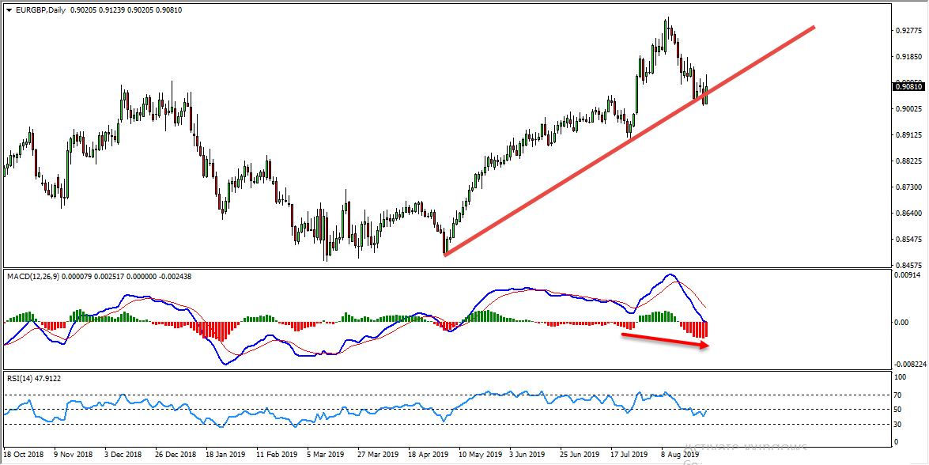The height and width of the screenshot is (465, 929).
Task: Click the MACD 0.00 zero level label
Action: click(903, 323)
